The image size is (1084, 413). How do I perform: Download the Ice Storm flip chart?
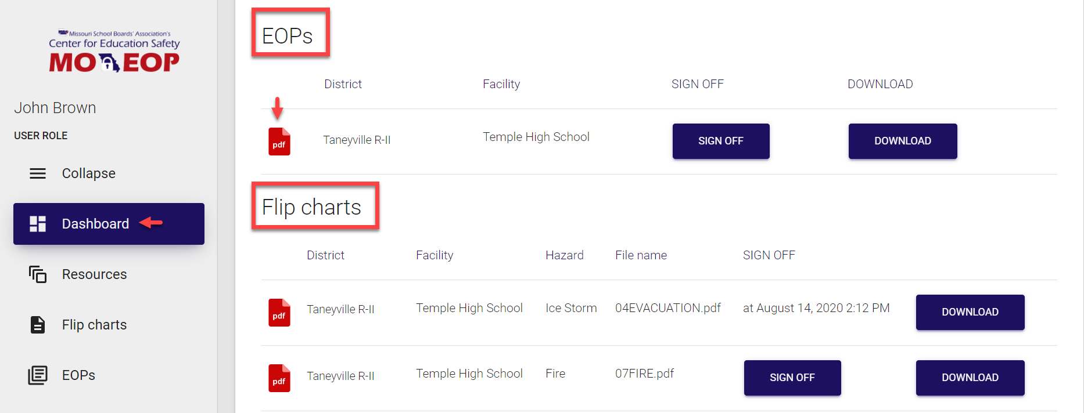970,312
